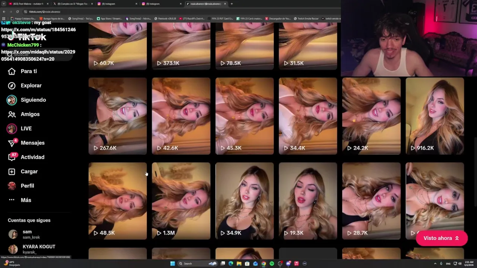Screen dimensions: 477x268
Task: Click the Visto ahora button
Action: [442, 238]
